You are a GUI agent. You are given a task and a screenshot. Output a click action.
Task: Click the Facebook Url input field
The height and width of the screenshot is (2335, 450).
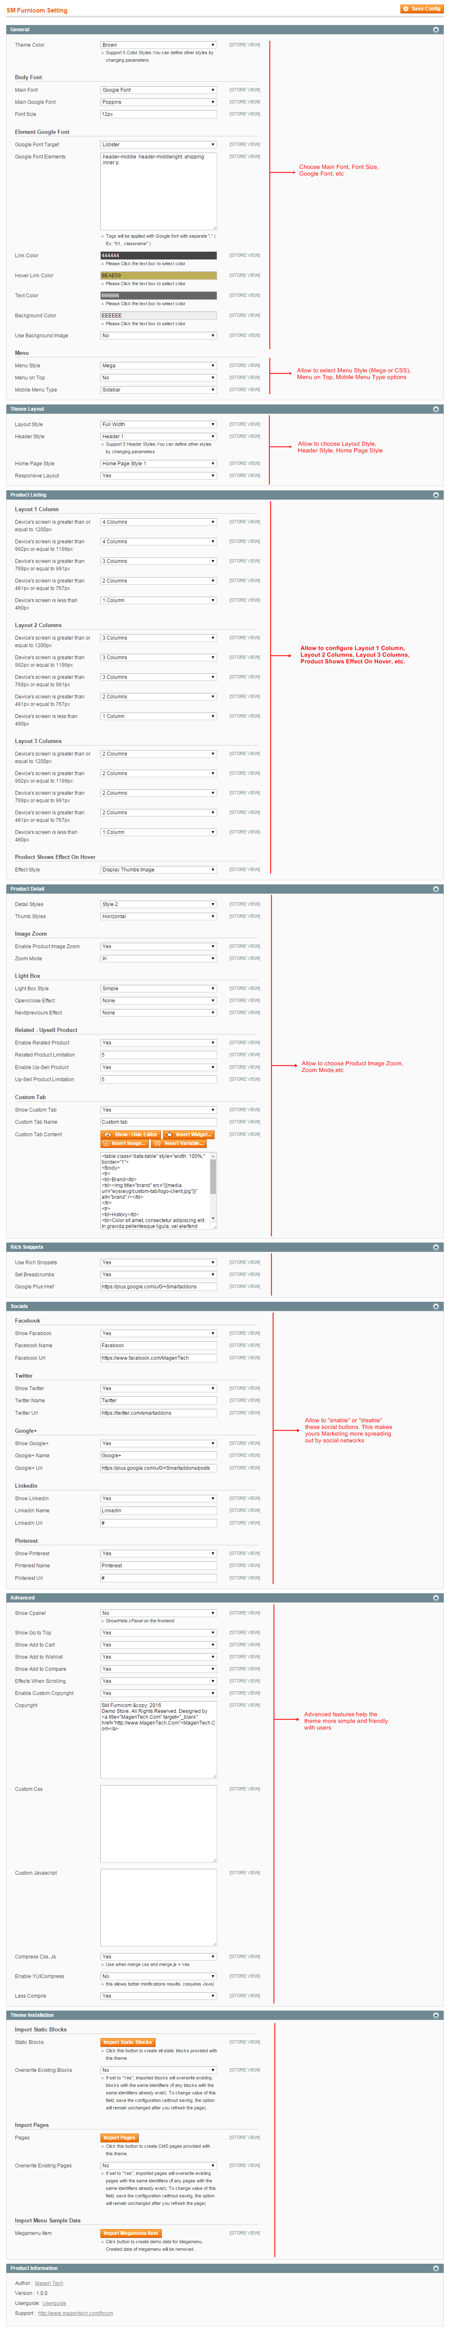tap(158, 1358)
